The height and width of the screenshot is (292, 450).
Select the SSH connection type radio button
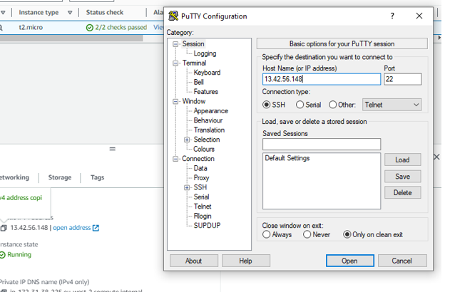(267, 105)
